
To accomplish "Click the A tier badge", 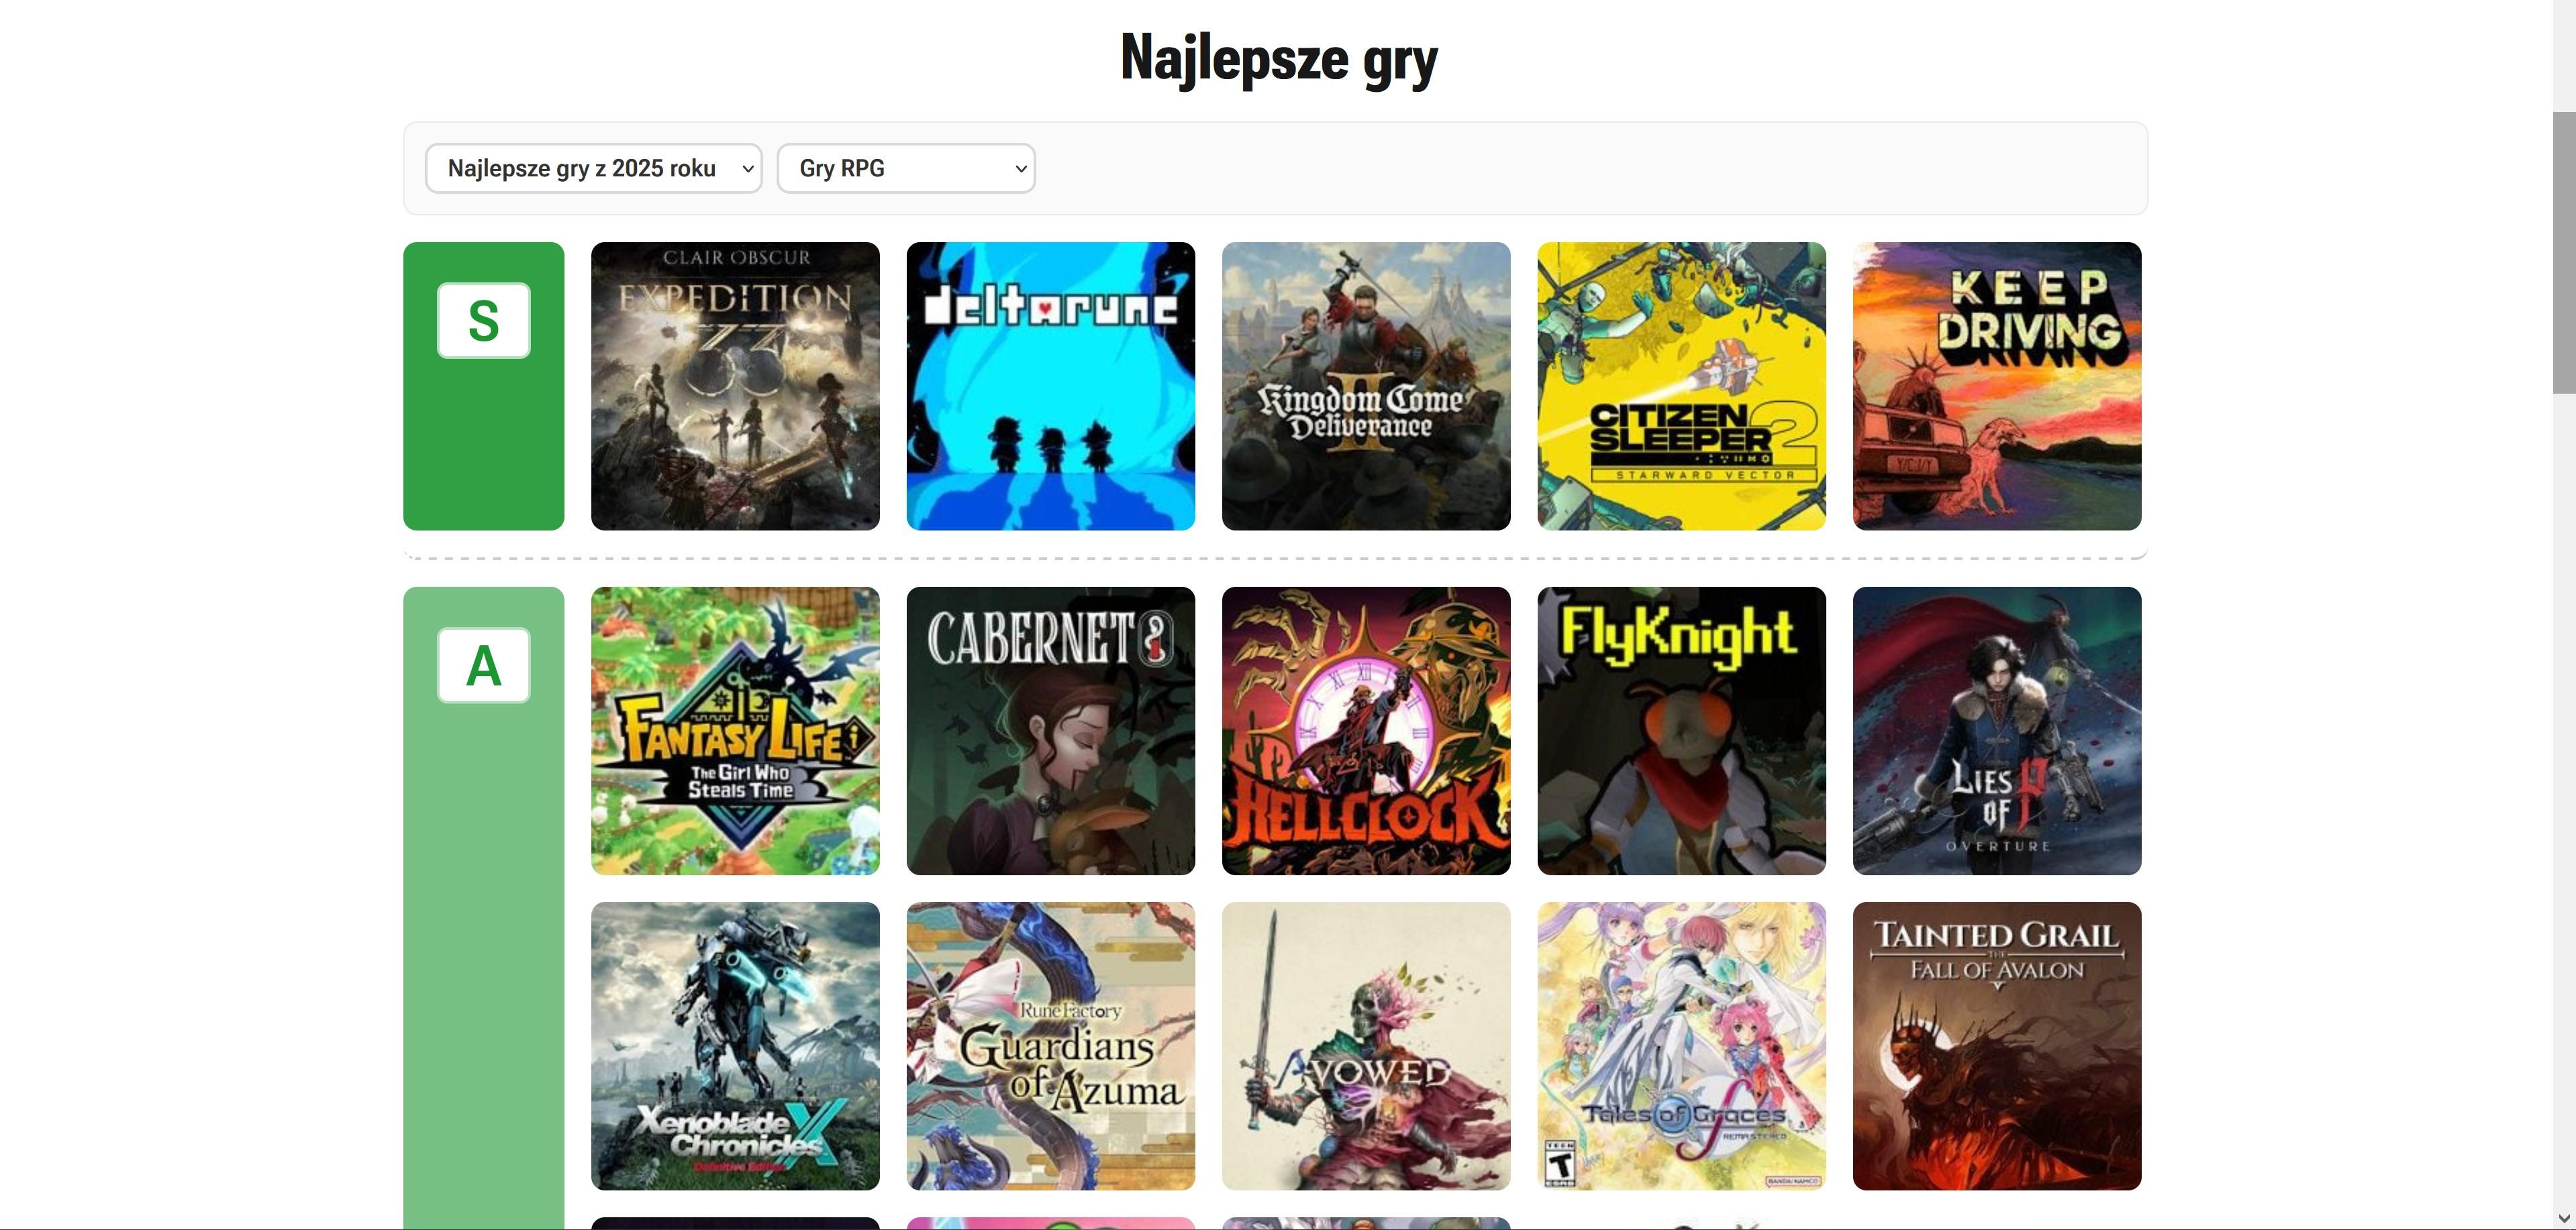I will click(x=484, y=665).
